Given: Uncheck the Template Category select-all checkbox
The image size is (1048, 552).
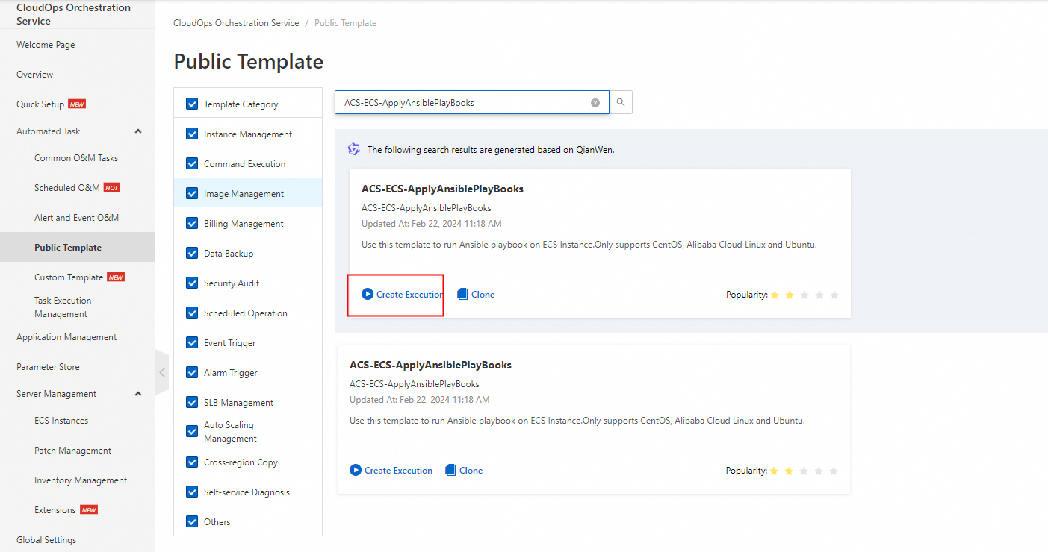Looking at the screenshot, I should point(192,104).
